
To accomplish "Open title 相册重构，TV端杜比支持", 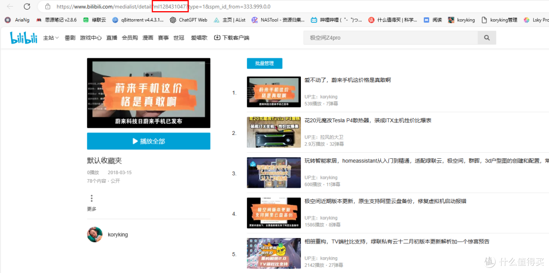I will 396,242.
